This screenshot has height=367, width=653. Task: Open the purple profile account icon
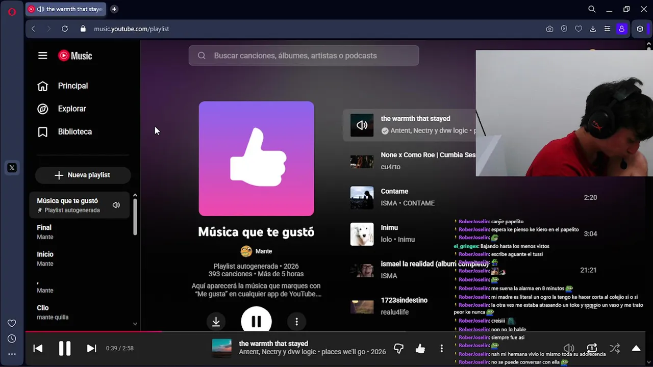coord(621,29)
